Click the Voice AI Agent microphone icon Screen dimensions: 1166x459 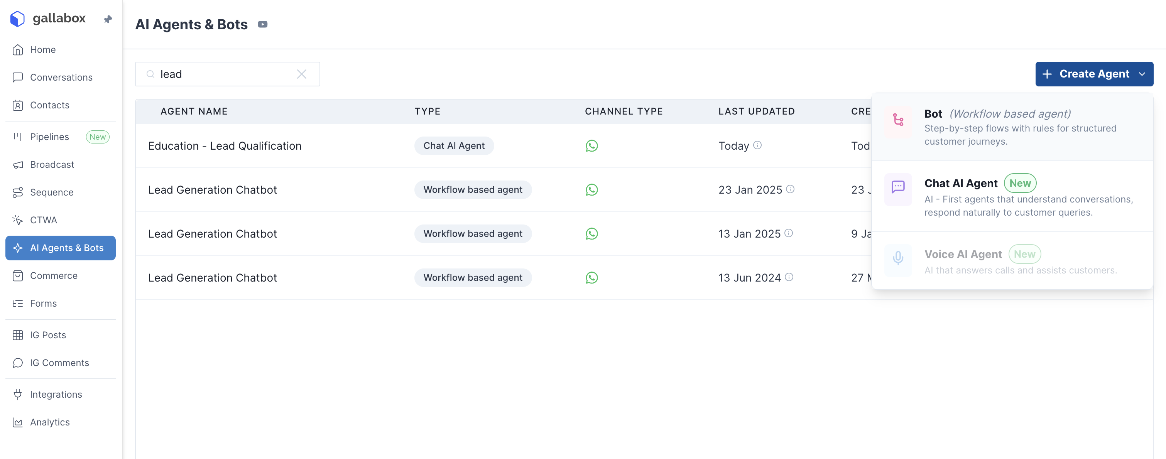click(898, 258)
